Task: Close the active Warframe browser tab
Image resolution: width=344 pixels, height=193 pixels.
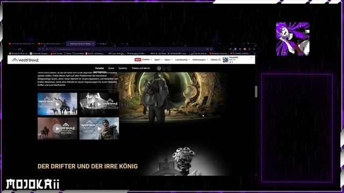Action: pyautogui.click(x=93, y=44)
